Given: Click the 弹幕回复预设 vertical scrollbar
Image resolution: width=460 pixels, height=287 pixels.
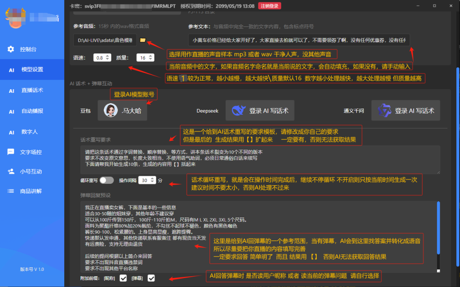Looking at the screenshot, I should pyautogui.click(x=438, y=228).
